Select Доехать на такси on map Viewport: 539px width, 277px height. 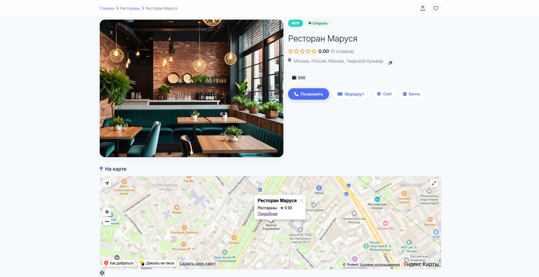tap(157, 263)
